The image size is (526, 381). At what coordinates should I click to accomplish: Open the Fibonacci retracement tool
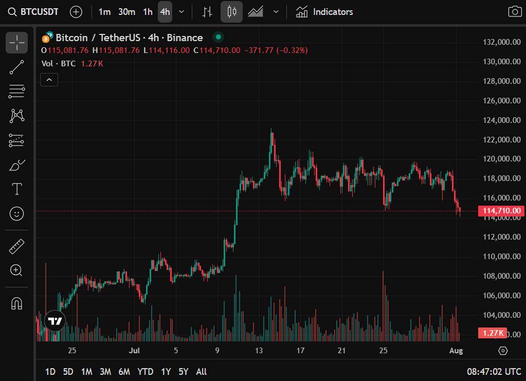[17, 92]
